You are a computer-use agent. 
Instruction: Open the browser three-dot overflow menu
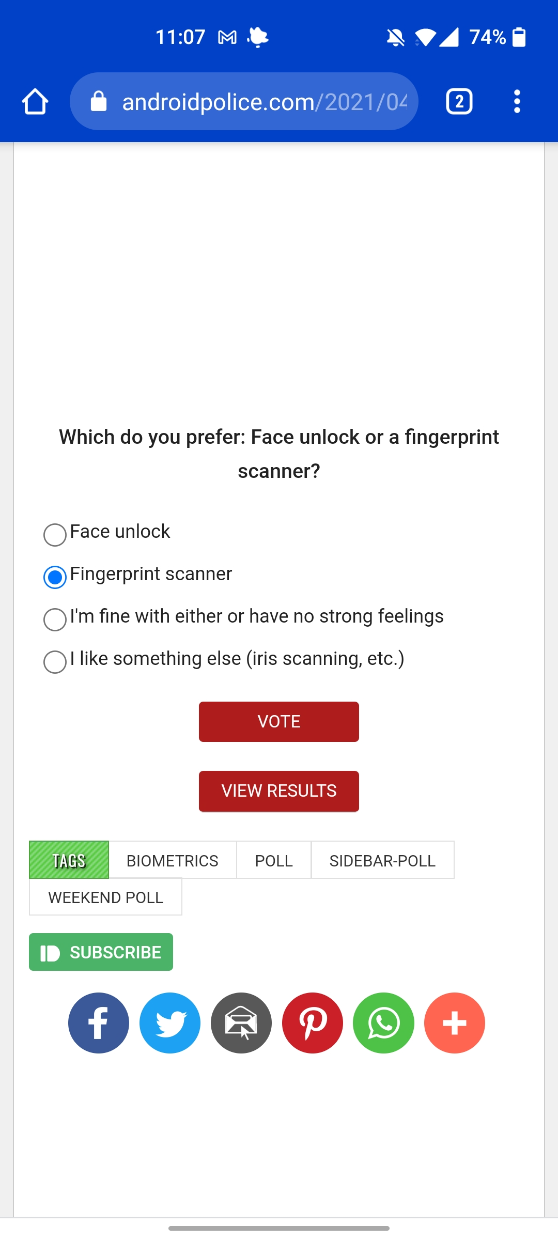517,101
